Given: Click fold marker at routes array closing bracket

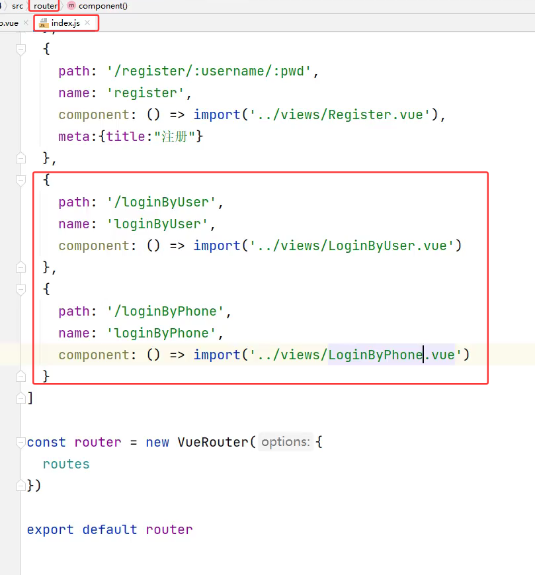Looking at the screenshot, I should (x=21, y=398).
